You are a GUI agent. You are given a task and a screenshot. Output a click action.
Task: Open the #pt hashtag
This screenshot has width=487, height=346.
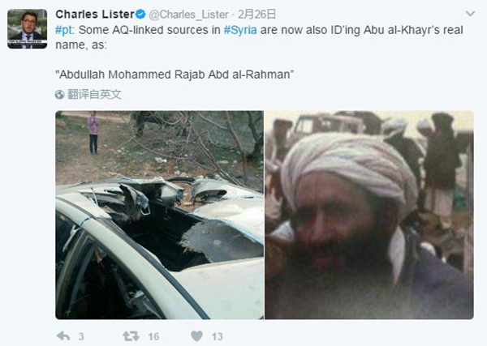[x=64, y=30]
